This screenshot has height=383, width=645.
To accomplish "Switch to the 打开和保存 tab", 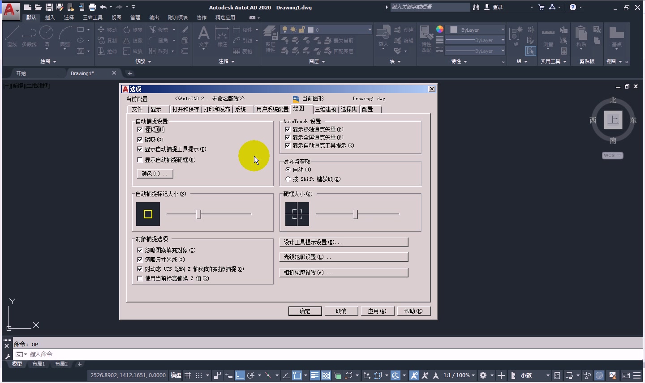I will [185, 109].
